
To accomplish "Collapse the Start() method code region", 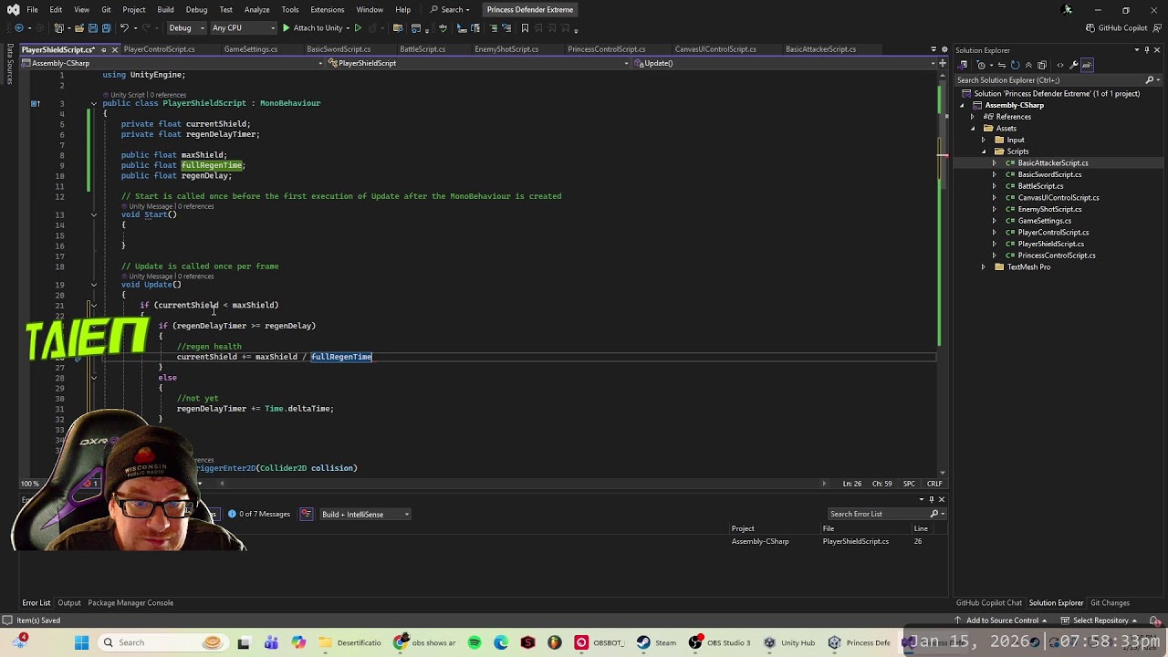I will (93, 214).
